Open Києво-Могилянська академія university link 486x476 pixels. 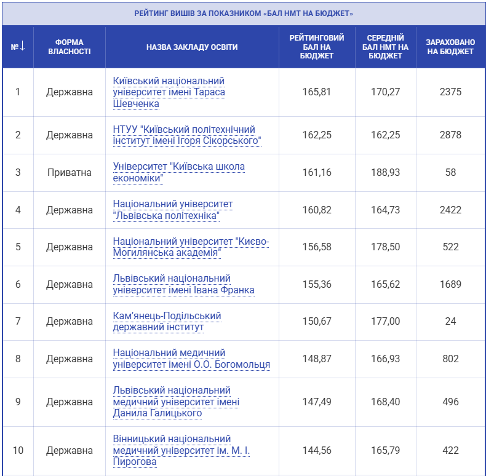point(191,247)
